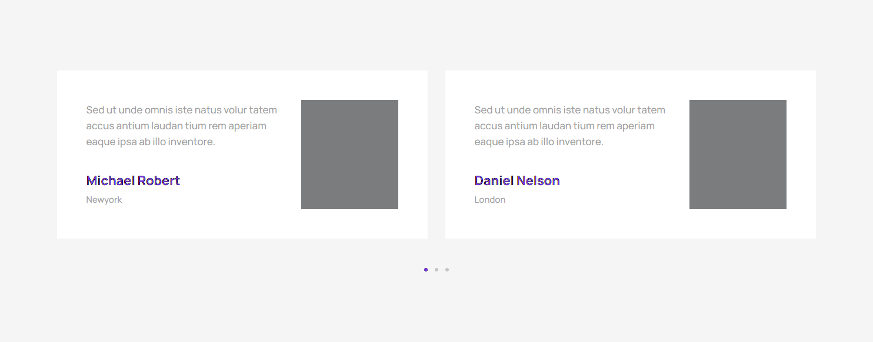
Task: Open Michael Robert's gray photo placeholder
Action: tap(349, 155)
